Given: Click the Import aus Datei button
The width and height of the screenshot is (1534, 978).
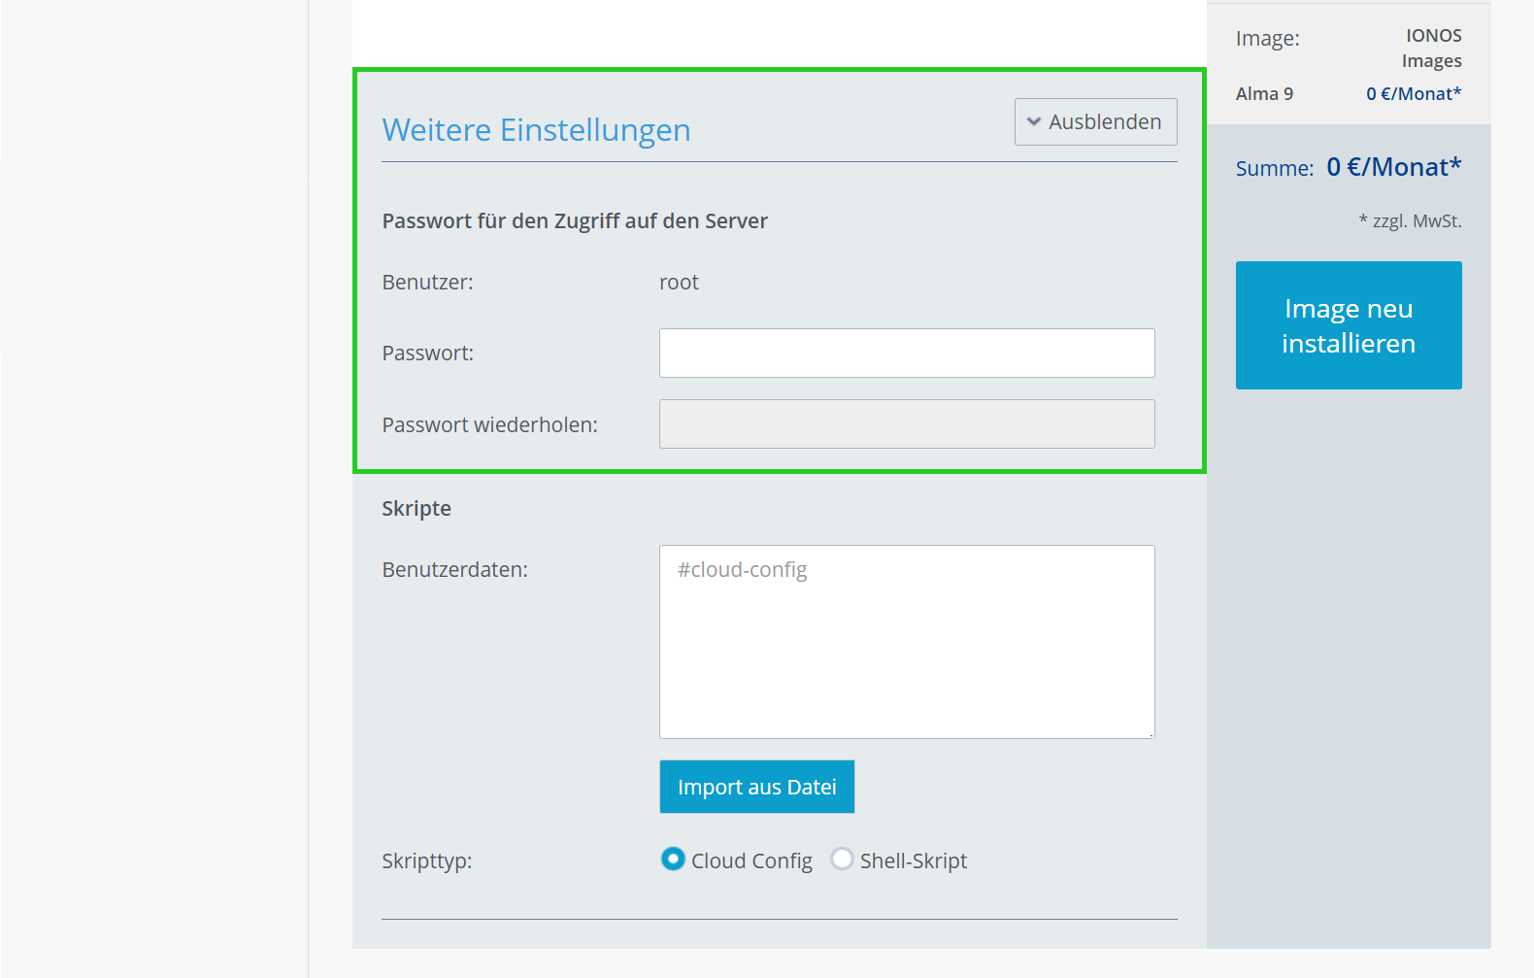Looking at the screenshot, I should [757, 787].
